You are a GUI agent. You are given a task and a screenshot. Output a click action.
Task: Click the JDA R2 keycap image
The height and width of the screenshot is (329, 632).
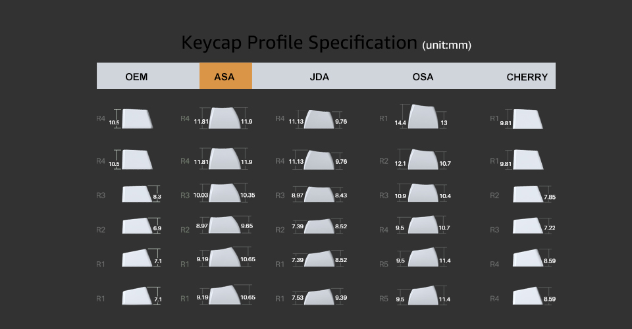pyautogui.click(x=320, y=227)
